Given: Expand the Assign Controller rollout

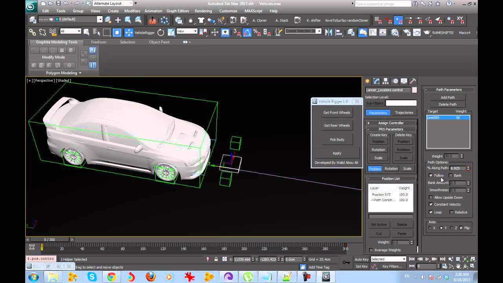Looking at the screenshot, I should [391, 123].
